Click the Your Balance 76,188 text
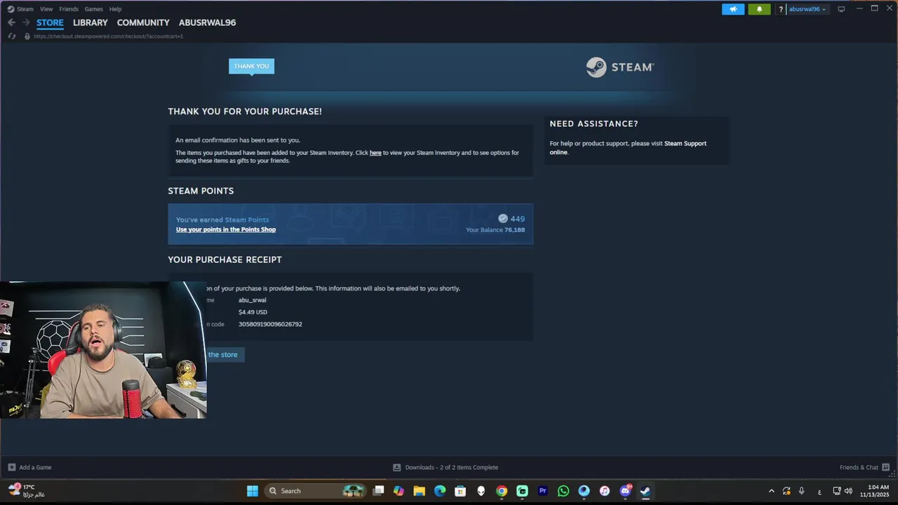 pyautogui.click(x=495, y=230)
